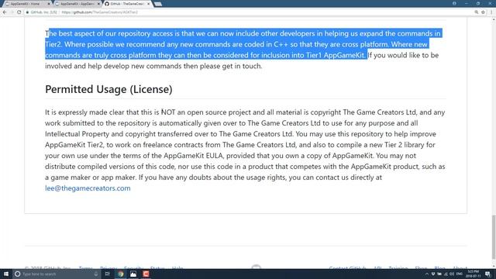Click the taskbar search box
Image resolution: width=496 pixels, height=279 pixels.
click(x=57, y=274)
